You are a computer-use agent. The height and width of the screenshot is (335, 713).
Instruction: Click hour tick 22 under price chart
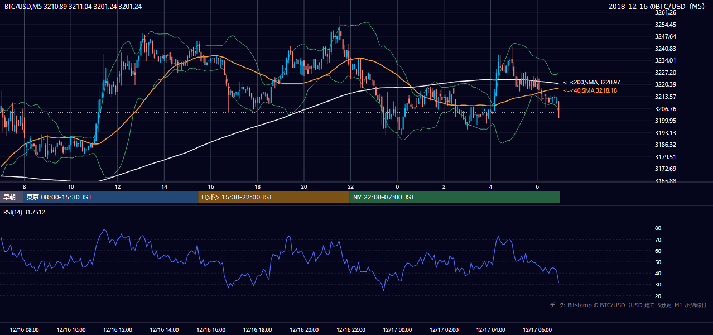351,186
